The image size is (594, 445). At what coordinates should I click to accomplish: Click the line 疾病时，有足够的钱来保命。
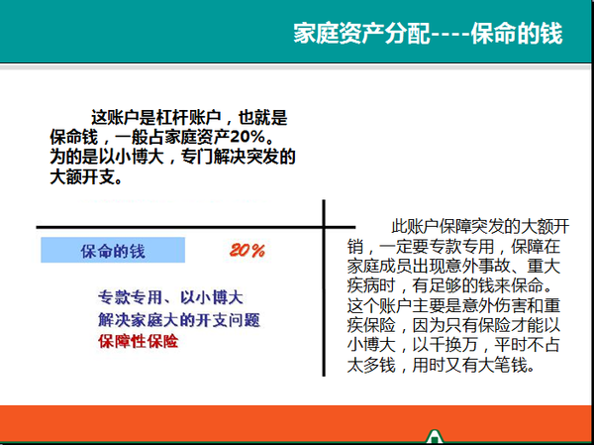(449, 286)
